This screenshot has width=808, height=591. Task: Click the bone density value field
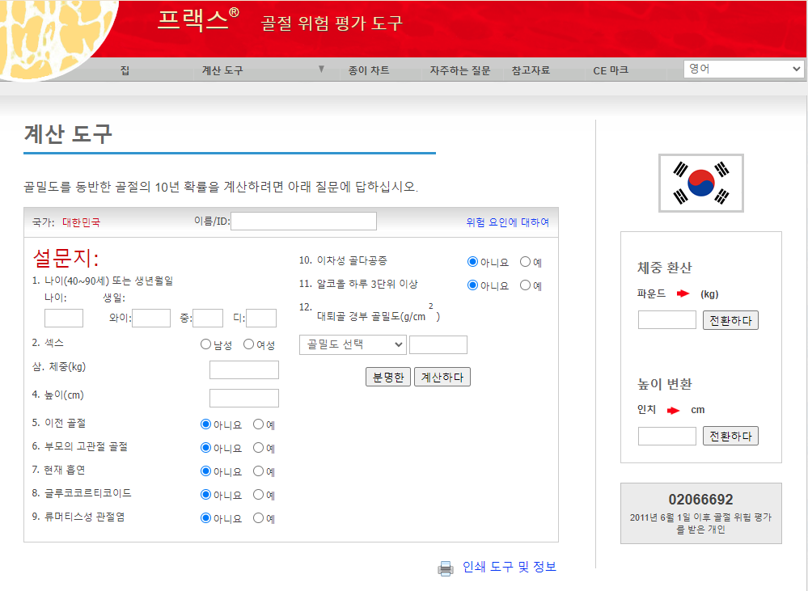pos(438,344)
